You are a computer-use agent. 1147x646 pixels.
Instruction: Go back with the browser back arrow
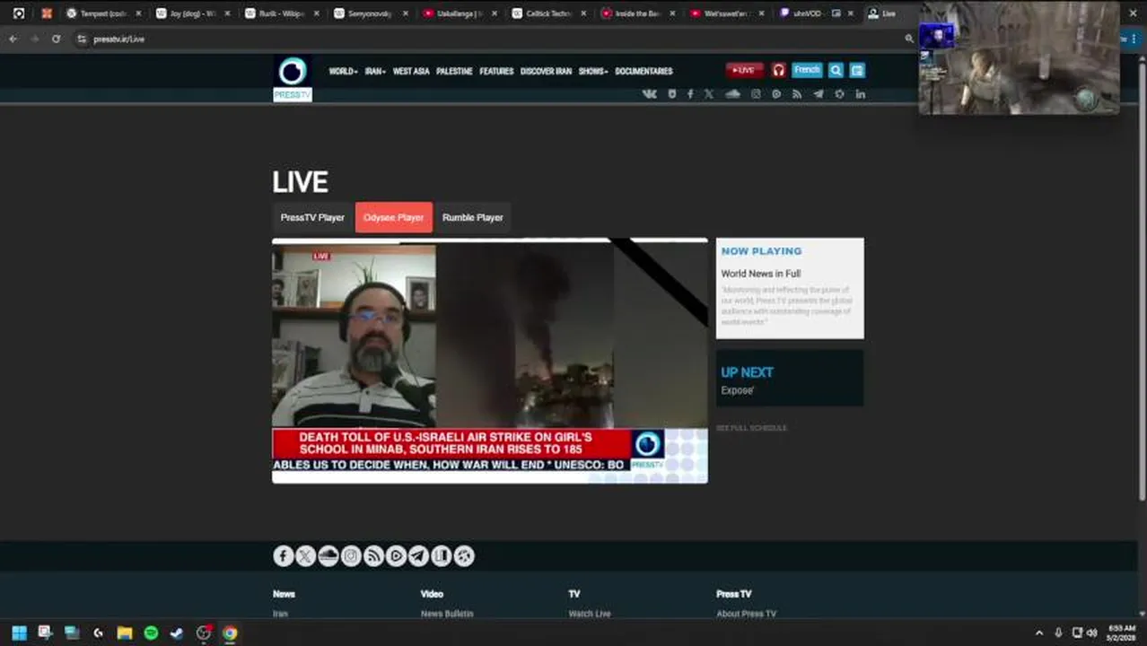click(x=13, y=39)
